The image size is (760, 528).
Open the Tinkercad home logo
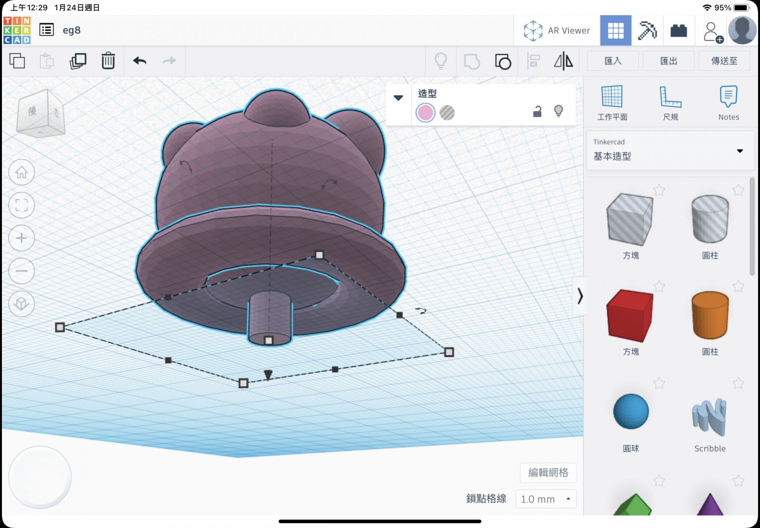pyautogui.click(x=17, y=30)
